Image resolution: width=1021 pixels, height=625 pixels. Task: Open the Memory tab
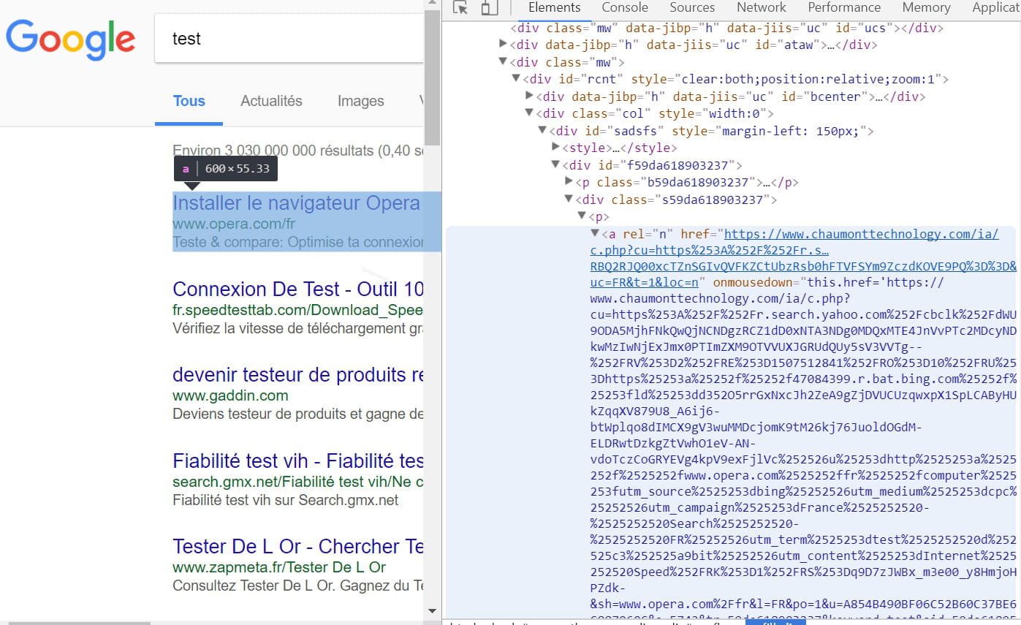926,7
